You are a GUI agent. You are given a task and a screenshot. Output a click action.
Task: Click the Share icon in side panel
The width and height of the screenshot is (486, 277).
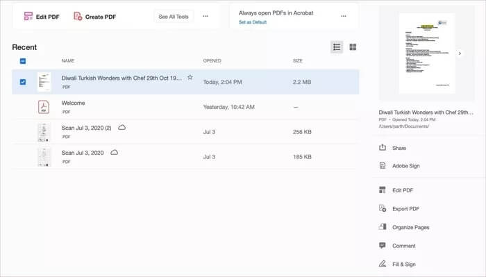click(383, 148)
